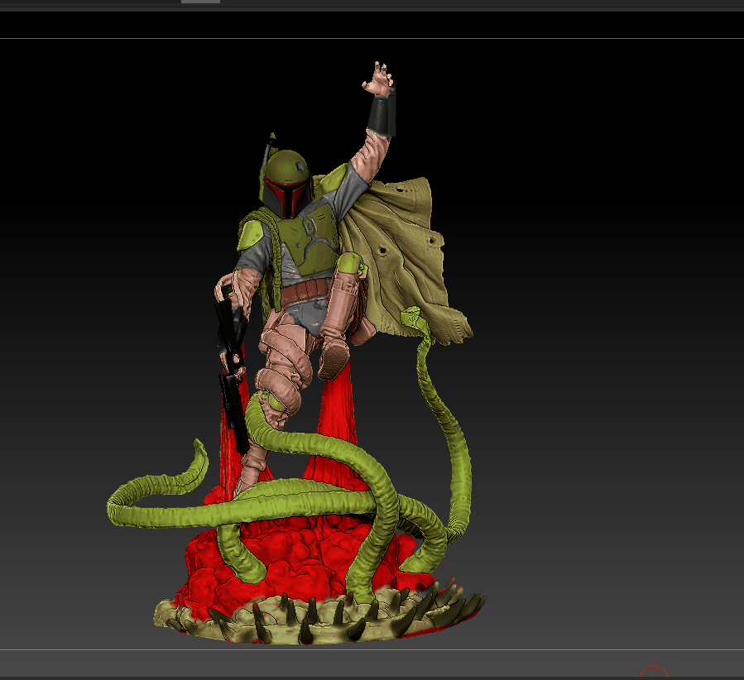Click the figure's green helmet in the viewport
This screenshot has width=744, height=680.
coord(286,184)
